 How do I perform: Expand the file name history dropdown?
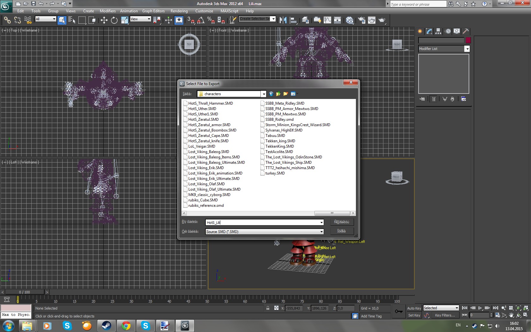click(321, 223)
